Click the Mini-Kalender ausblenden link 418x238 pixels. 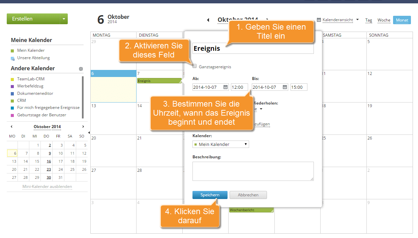click(47, 187)
